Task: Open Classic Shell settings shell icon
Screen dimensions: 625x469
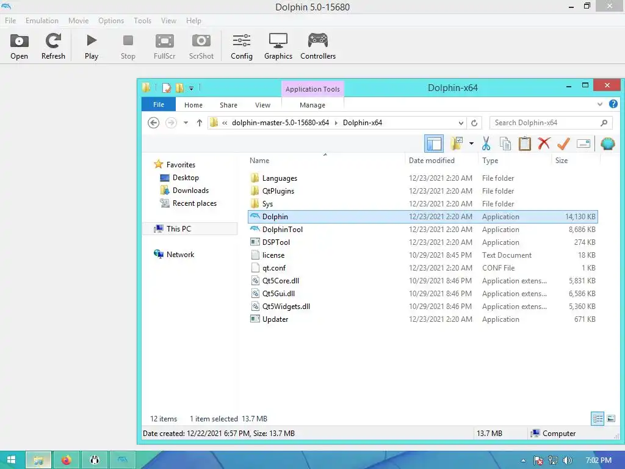Action: tap(607, 144)
